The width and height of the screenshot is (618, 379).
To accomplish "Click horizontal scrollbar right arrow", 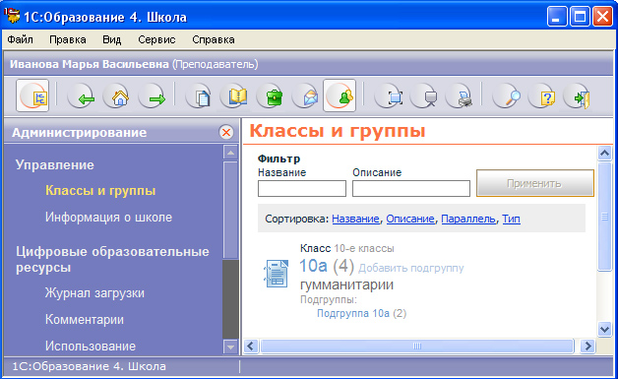I will 587,347.
